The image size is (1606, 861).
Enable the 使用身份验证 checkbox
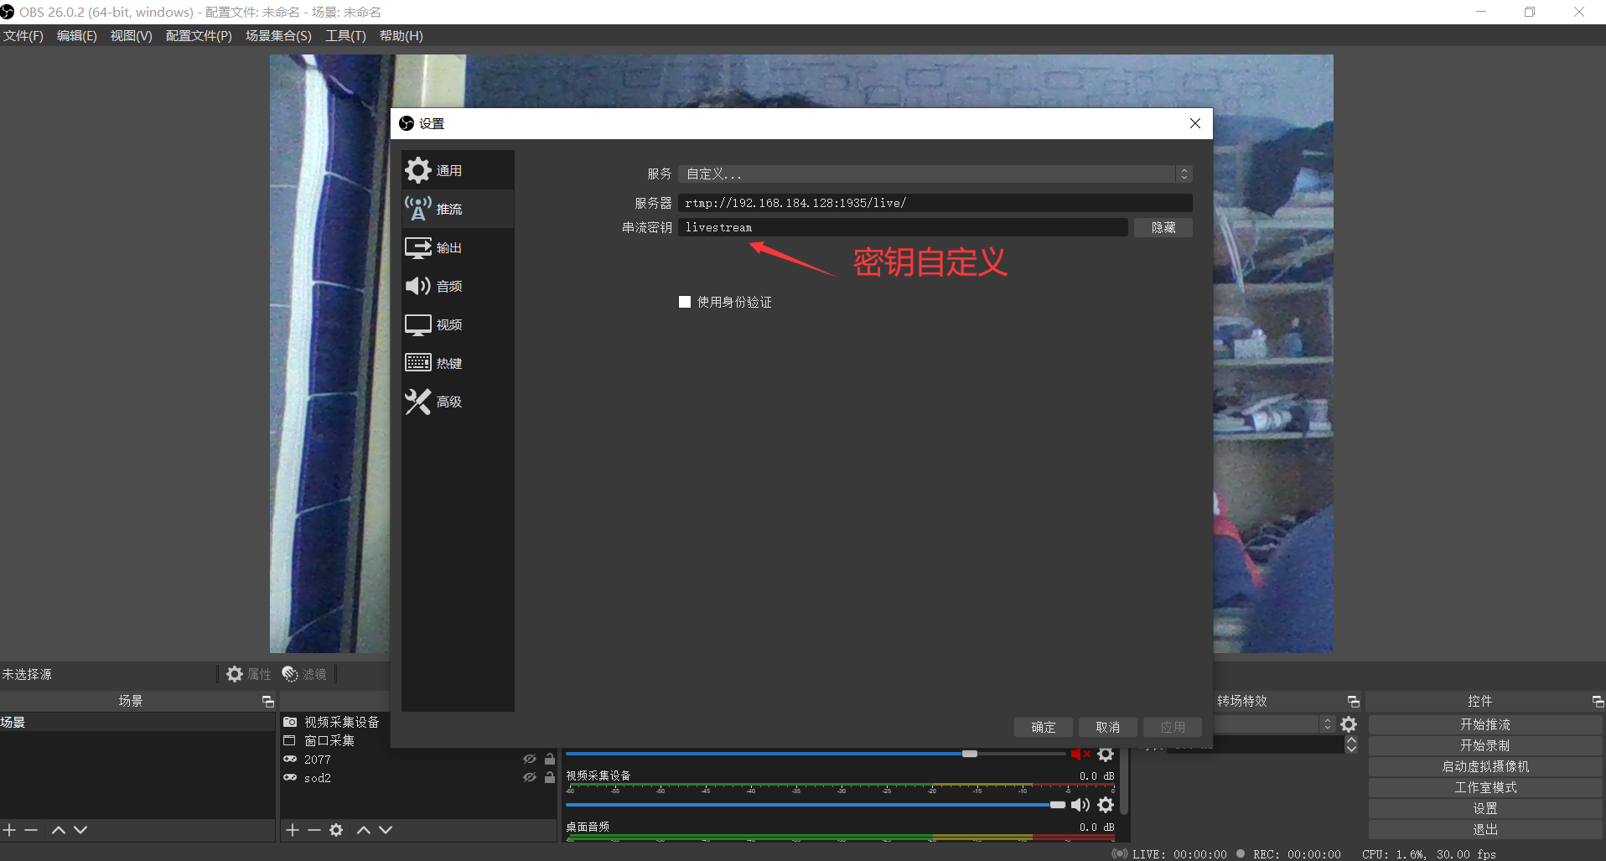[x=685, y=301]
